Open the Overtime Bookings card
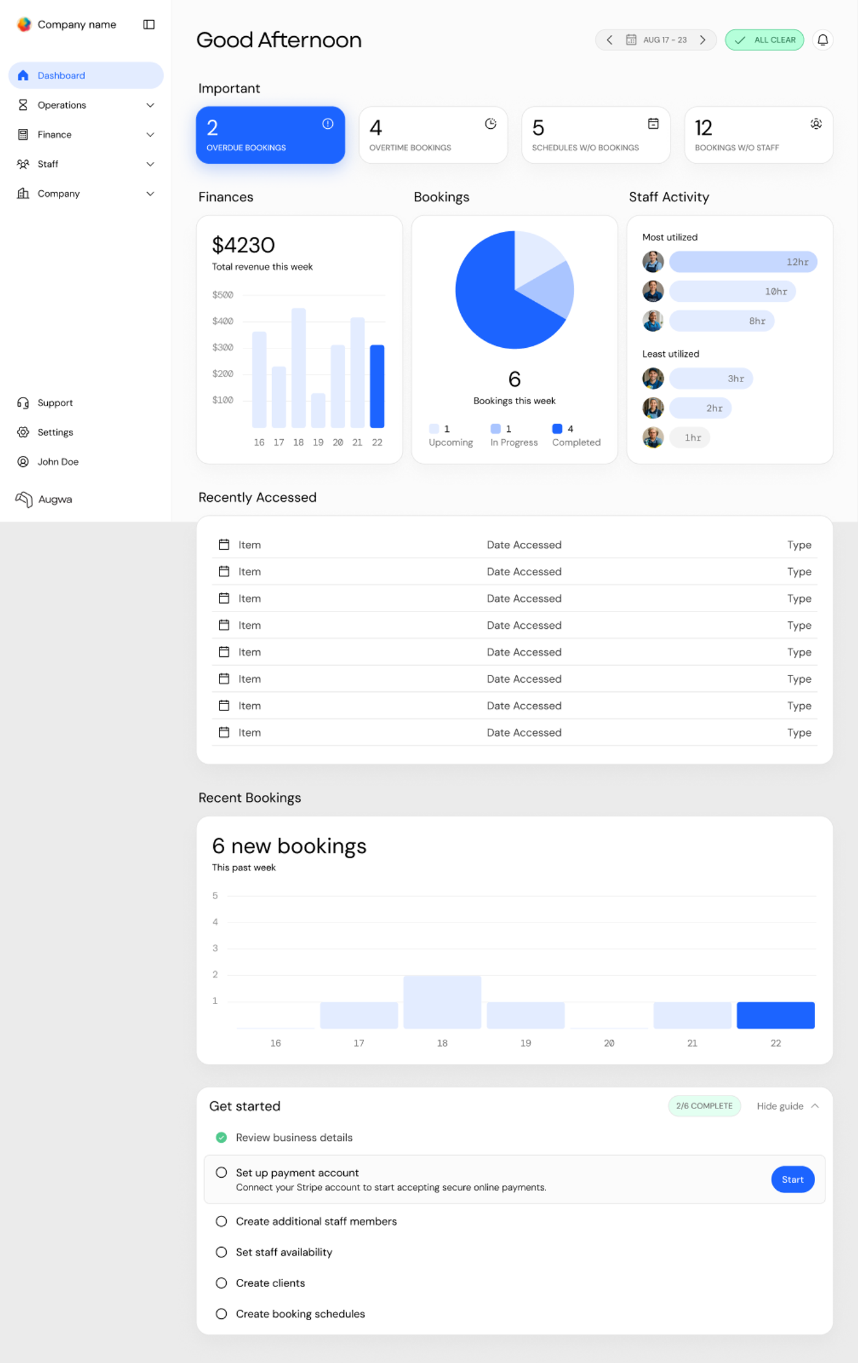Viewport: 858px width, 1363px height. pyautogui.click(x=433, y=135)
